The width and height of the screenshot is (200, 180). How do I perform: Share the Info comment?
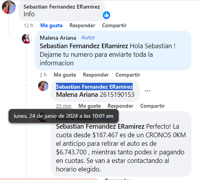(114, 25)
